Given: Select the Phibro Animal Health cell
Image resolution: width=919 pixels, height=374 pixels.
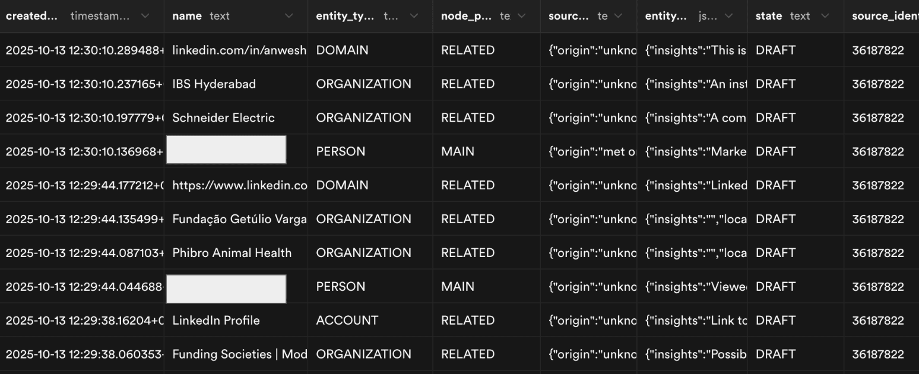Looking at the screenshot, I should [232, 252].
